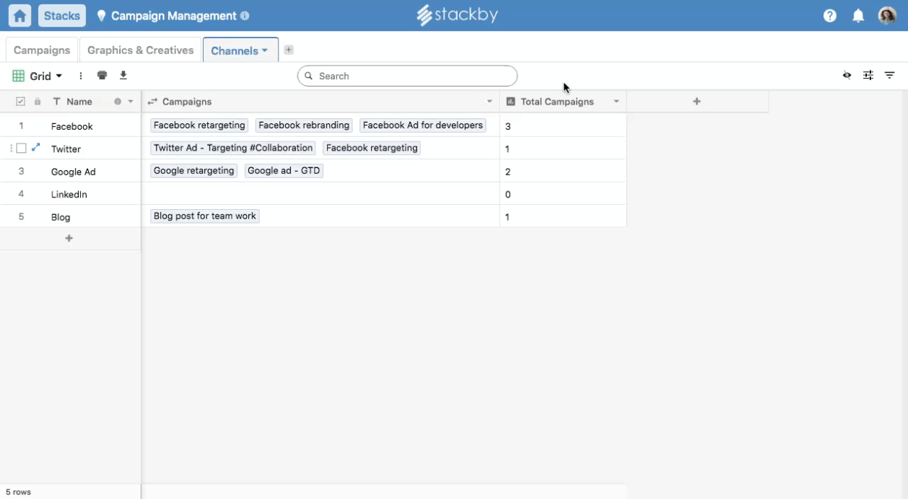Click the Campaign Management stack title

tap(174, 16)
